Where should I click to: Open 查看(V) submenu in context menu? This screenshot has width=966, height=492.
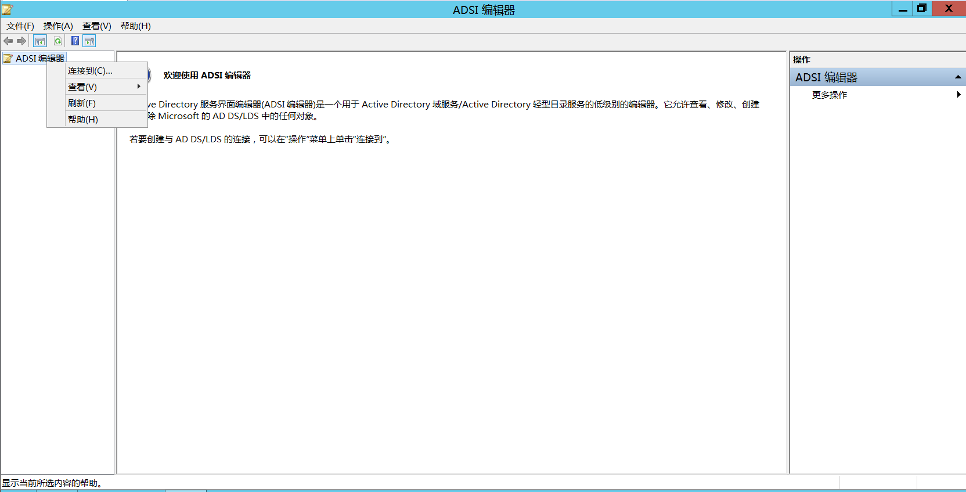click(97, 87)
